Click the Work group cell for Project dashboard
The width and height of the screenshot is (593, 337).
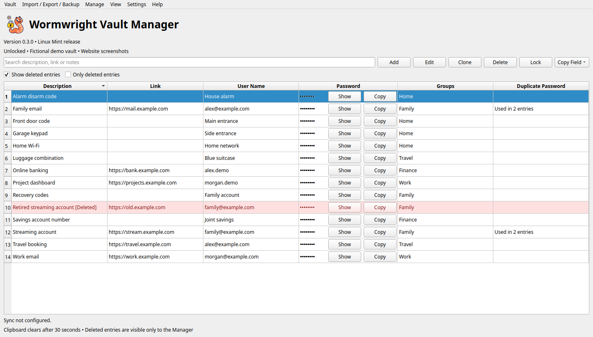point(445,183)
